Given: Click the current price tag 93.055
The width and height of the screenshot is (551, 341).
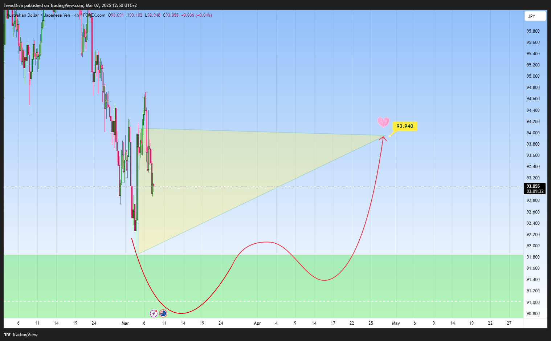Looking at the screenshot, I should pos(533,186).
